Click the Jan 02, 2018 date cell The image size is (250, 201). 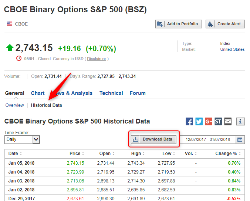pos(21,190)
